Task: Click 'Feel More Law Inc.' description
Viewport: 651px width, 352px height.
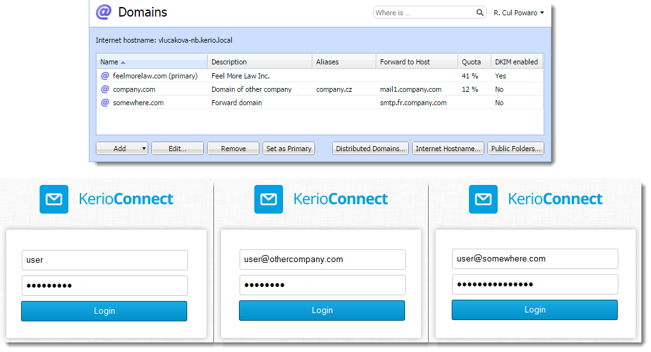Action: click(x=240, y=76)
